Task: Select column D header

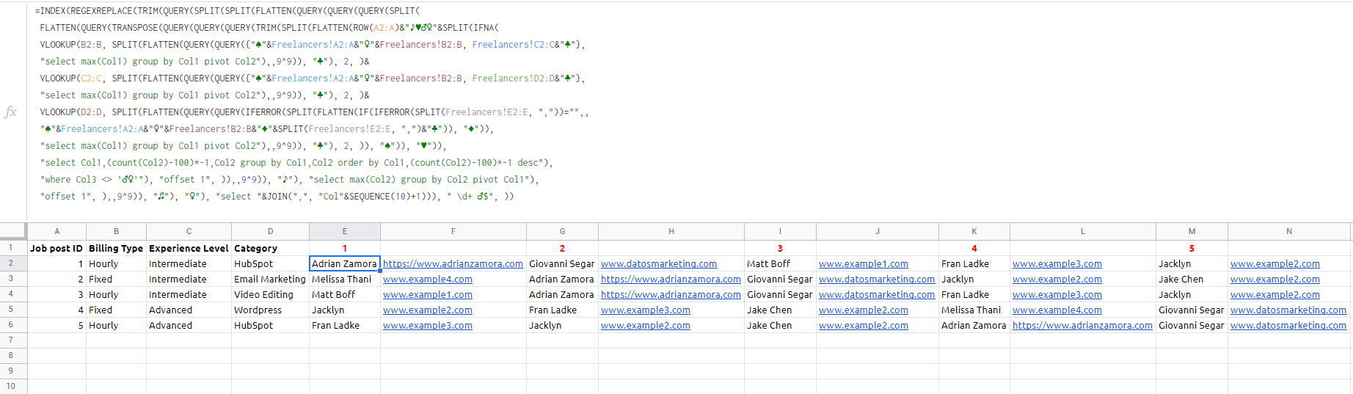Action: (x=270, y=231)
